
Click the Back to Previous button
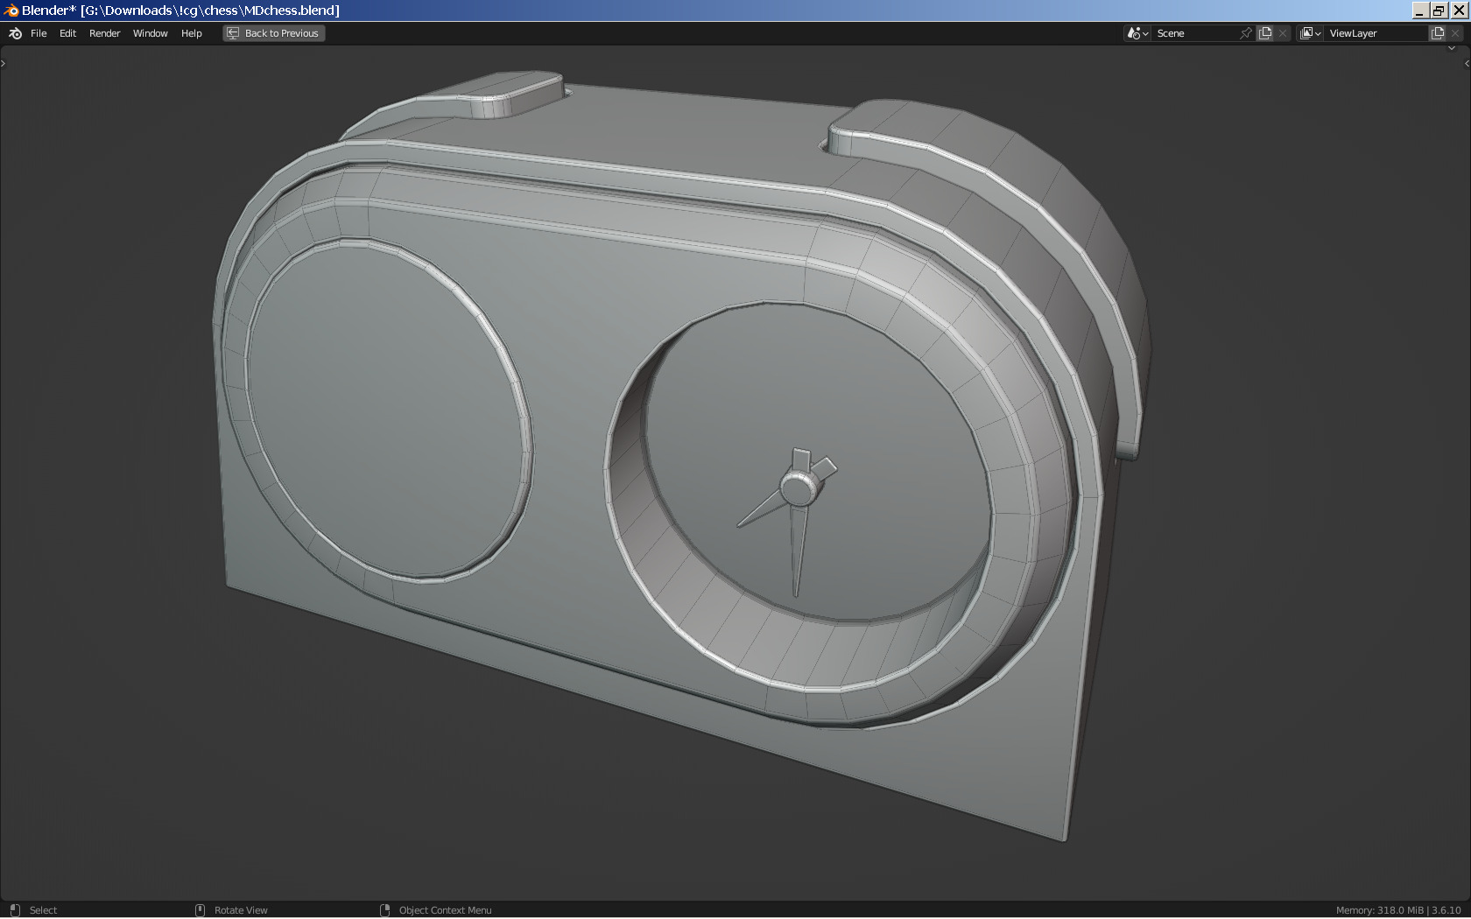pyautogui.click(x=274, y=33)
